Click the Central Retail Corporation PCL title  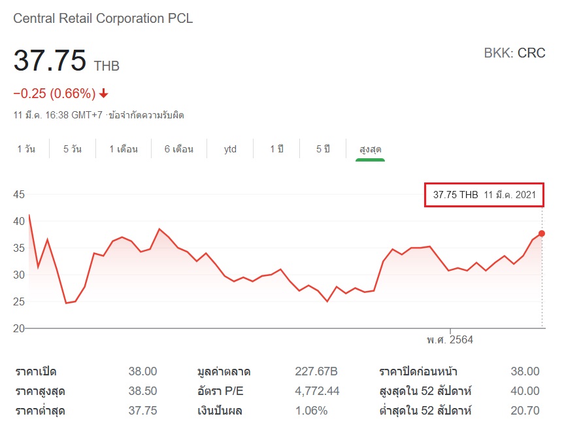(x=103, y=18)
